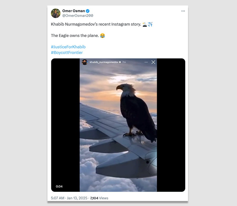Open the Instagram story's three-dot options
The image size is (237, 206).
146,62
